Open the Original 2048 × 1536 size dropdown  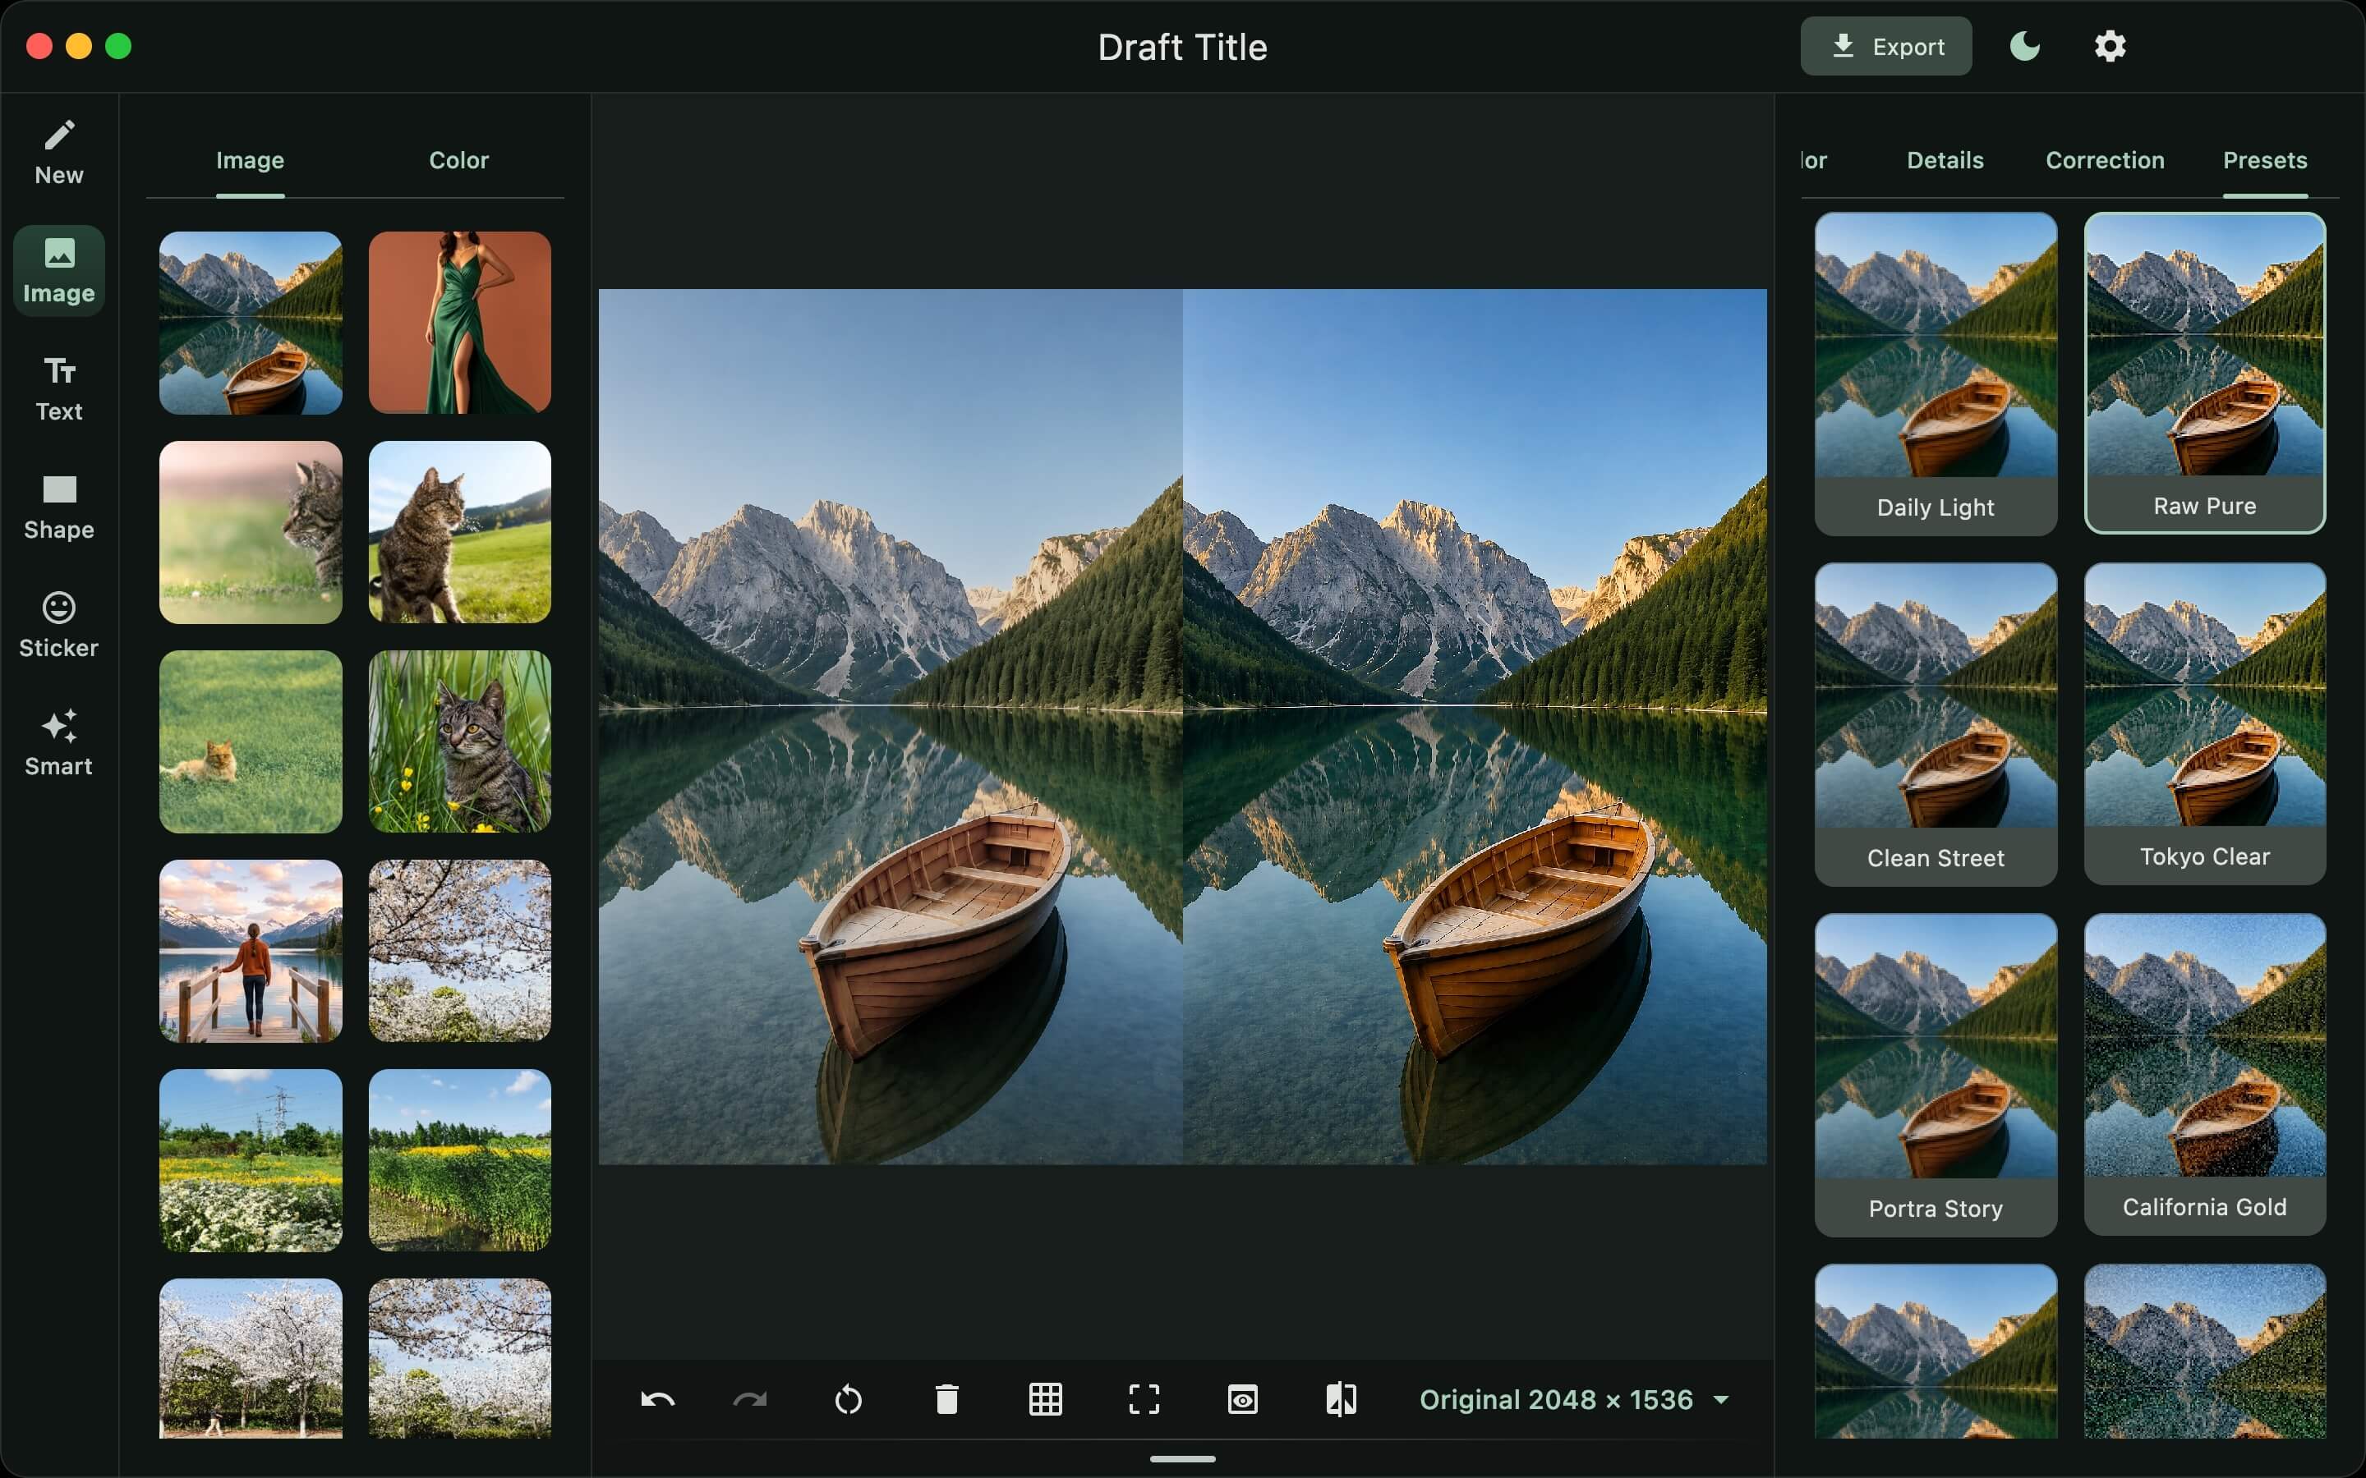(1574, 1400)
